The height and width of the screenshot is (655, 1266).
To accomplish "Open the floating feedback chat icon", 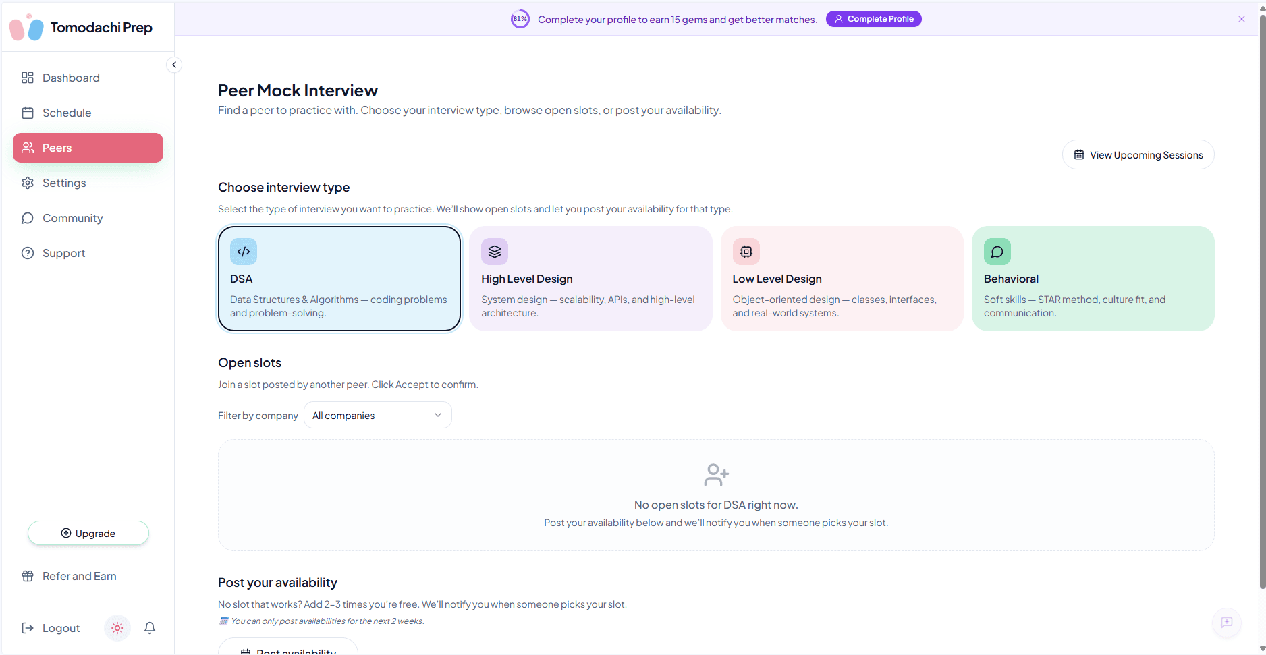I will pyautogui.click(x=1226, y=623).
